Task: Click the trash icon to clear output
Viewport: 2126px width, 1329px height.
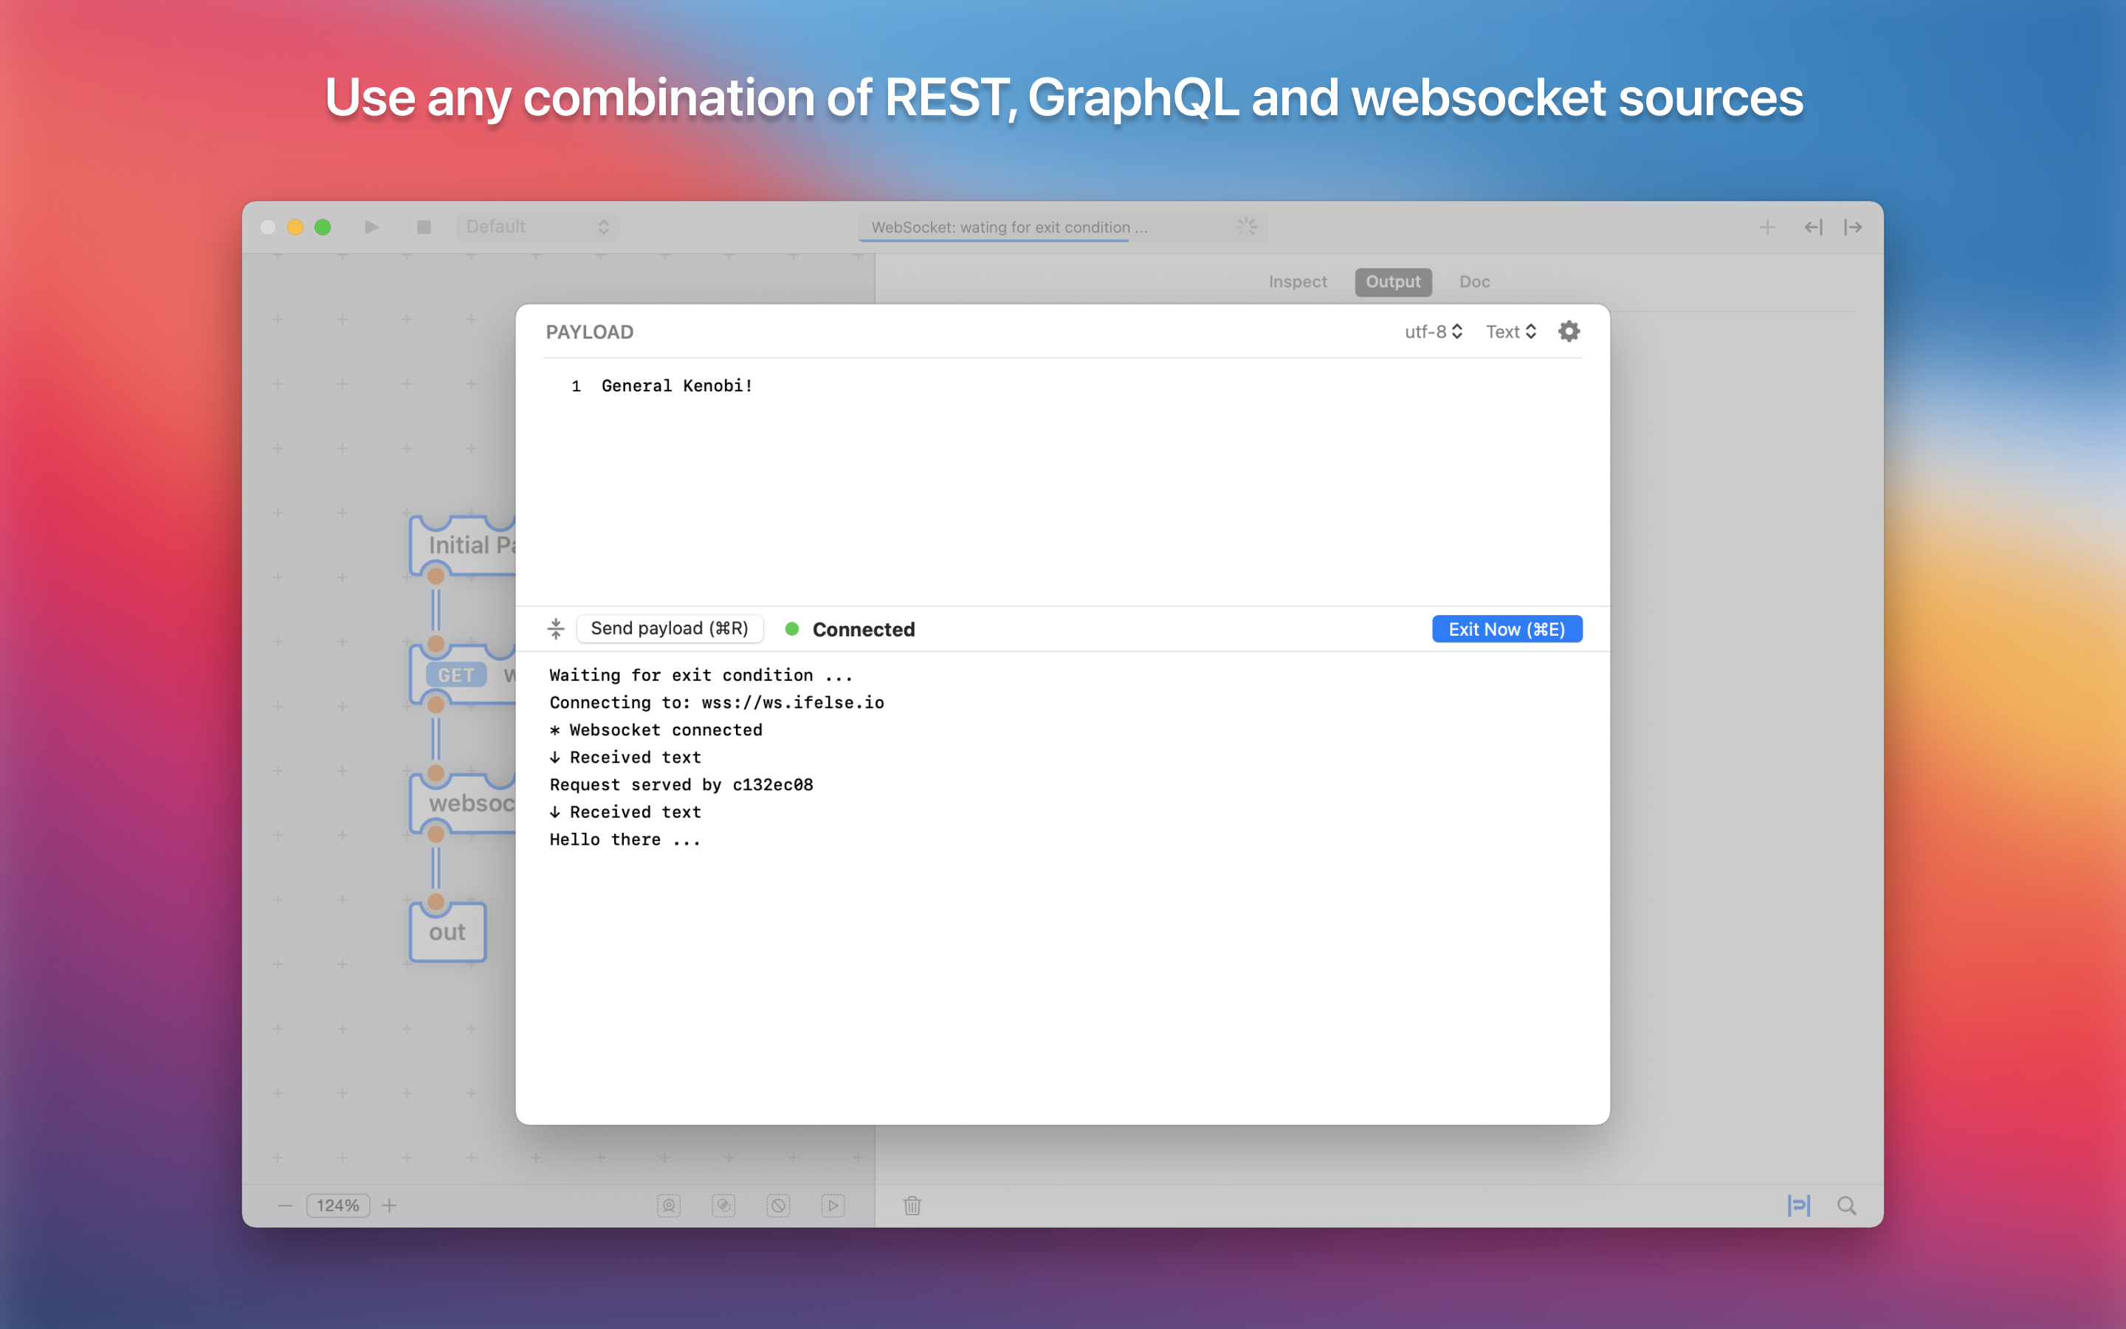Action: (912, 1205)
